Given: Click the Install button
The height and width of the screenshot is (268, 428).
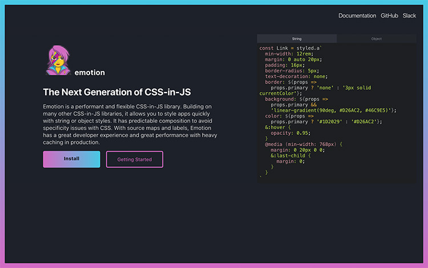Looking at the screenshot, I should click(71, 159).
